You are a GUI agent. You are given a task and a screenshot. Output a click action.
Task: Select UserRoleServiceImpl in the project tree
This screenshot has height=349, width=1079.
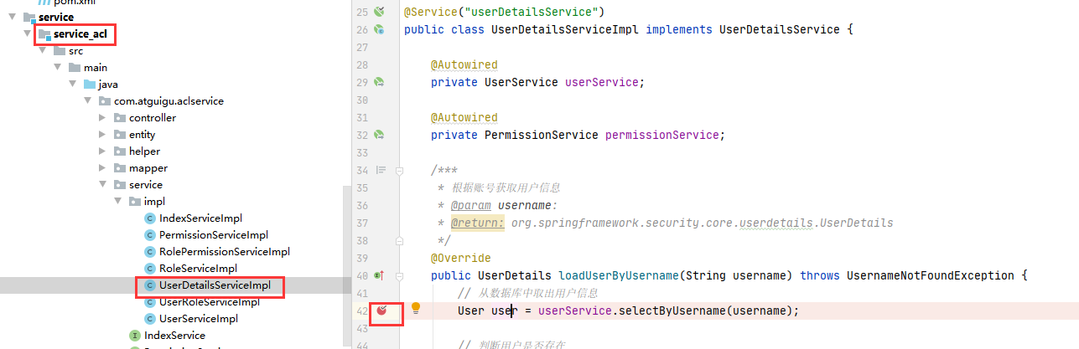click(210, 301)
